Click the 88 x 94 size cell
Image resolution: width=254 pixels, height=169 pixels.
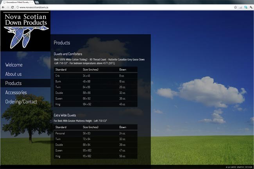pyautogui.click(x=86, y=145)
